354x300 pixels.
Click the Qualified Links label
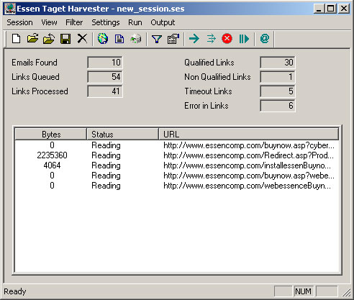(209, 63)
